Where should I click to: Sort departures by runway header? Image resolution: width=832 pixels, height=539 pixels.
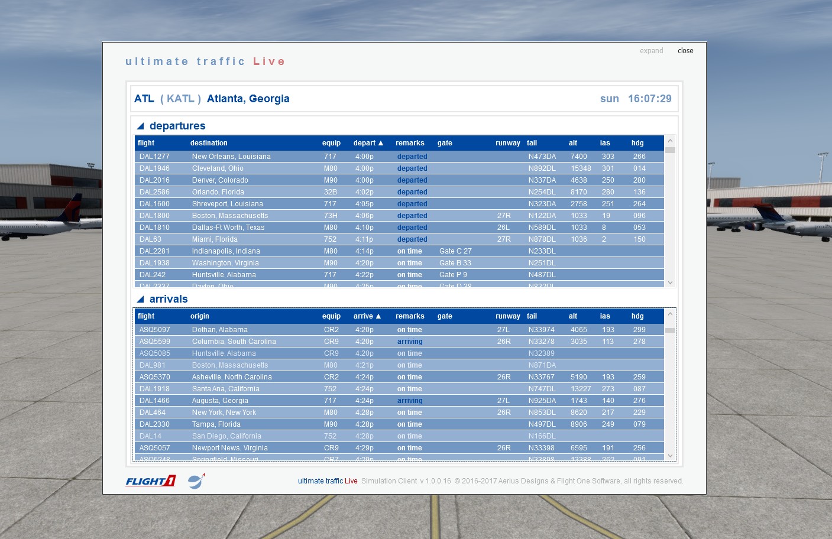508,143
